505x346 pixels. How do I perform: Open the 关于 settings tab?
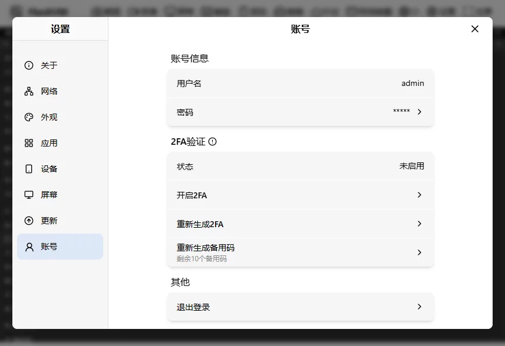pos(60,65)
